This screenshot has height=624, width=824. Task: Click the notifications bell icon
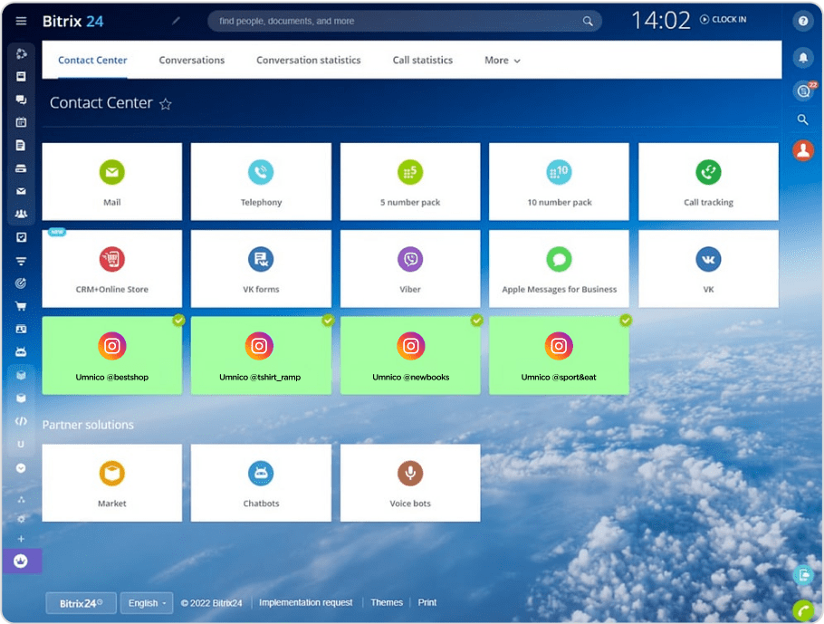pyautogui.click(x=802, y=57)
